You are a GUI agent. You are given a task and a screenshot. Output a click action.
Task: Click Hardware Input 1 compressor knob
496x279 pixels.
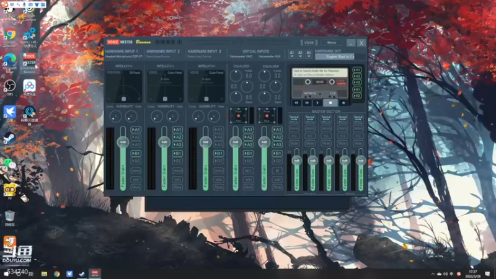click(x=115, y=117)
